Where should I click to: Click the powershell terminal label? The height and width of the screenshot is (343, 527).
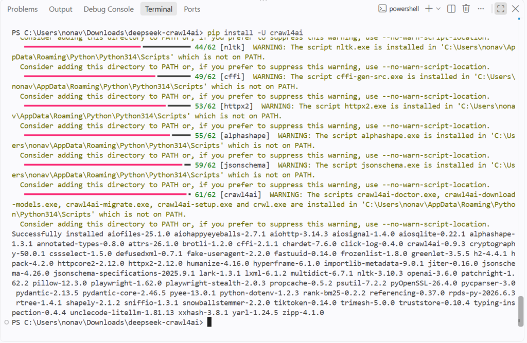click(404, 9)
